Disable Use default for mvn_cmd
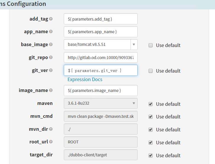215x164 pixels. (151, 117)
